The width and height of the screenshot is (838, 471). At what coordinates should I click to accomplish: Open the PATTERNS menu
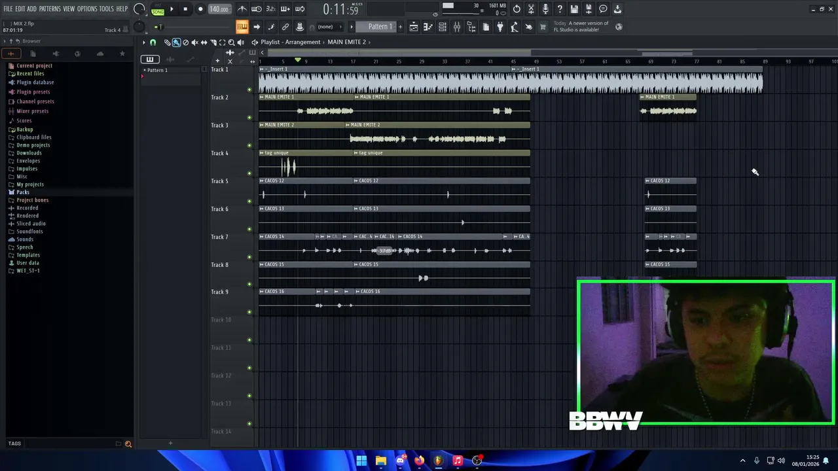[50, 9]
